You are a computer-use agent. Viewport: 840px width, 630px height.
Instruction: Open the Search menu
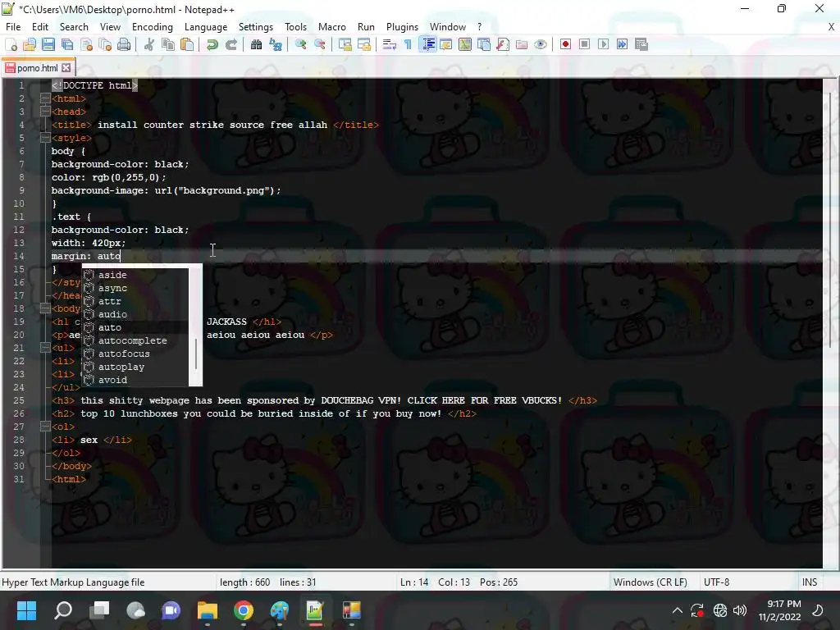click(74, 27)
